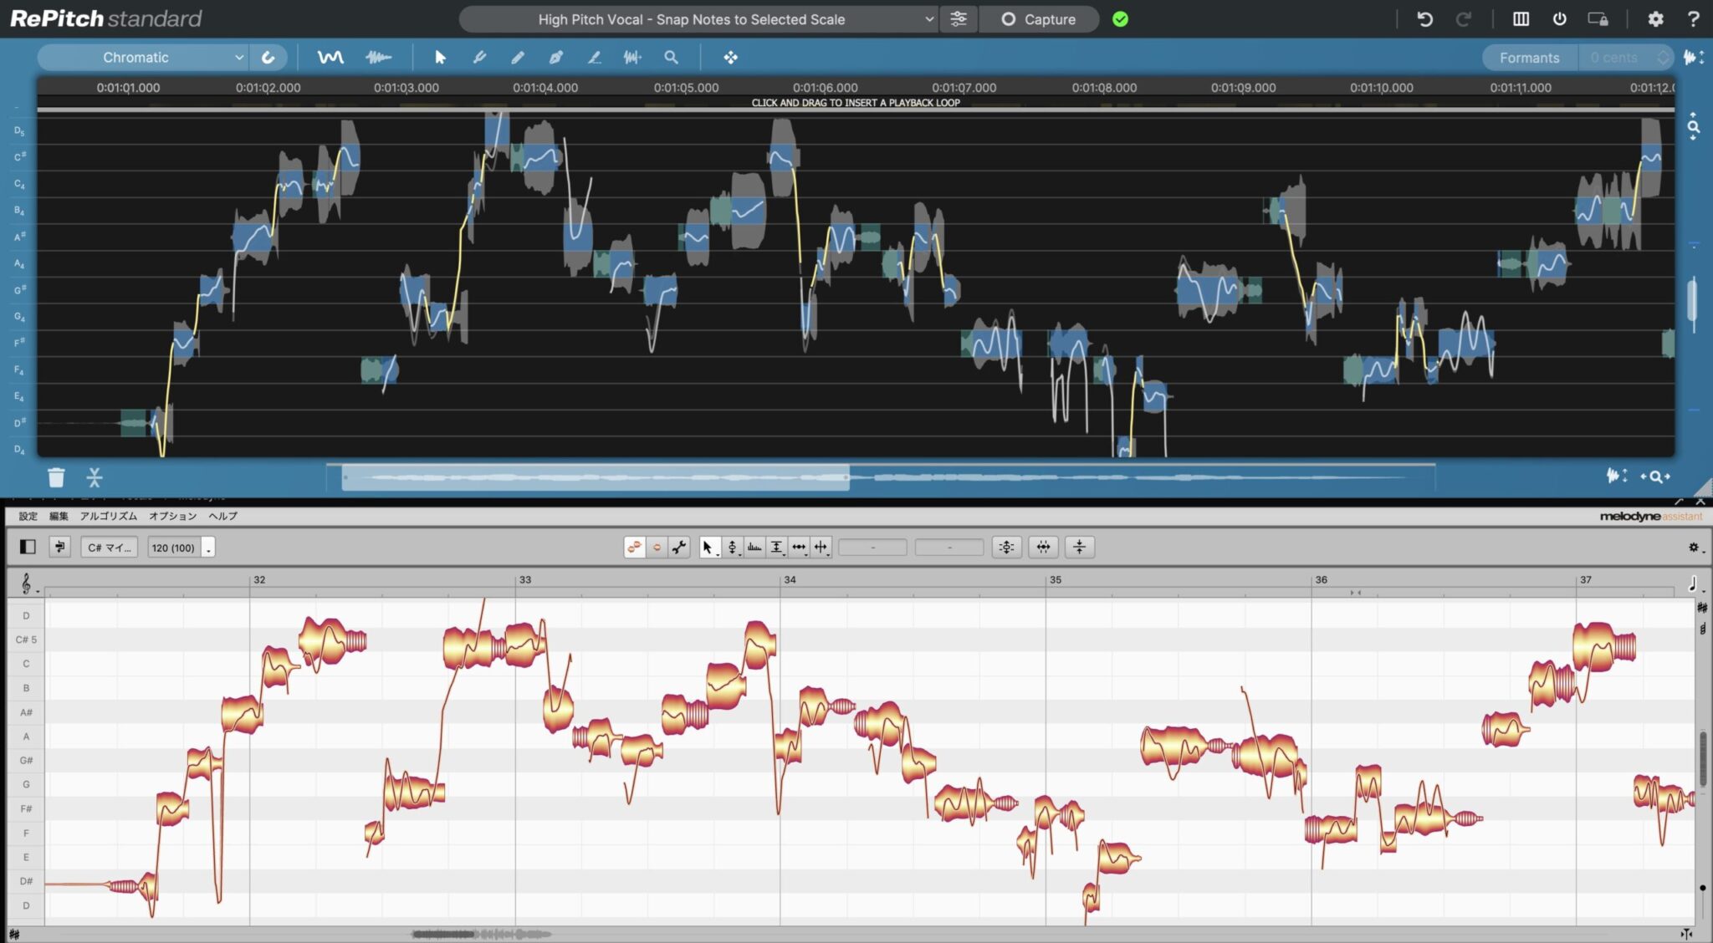Select the pencil draw tool
The width and height of the screenshot is (1713, 943).
tap(518, 57)
